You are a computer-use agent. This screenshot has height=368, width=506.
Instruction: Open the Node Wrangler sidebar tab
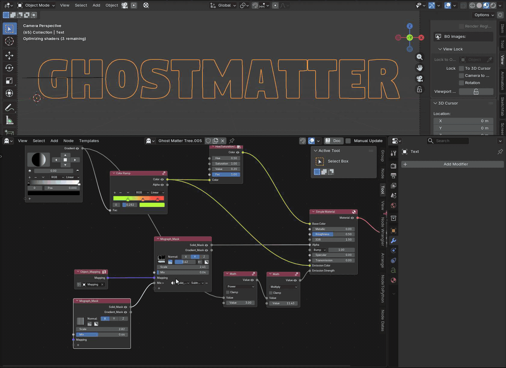click(x=383, y=231)
